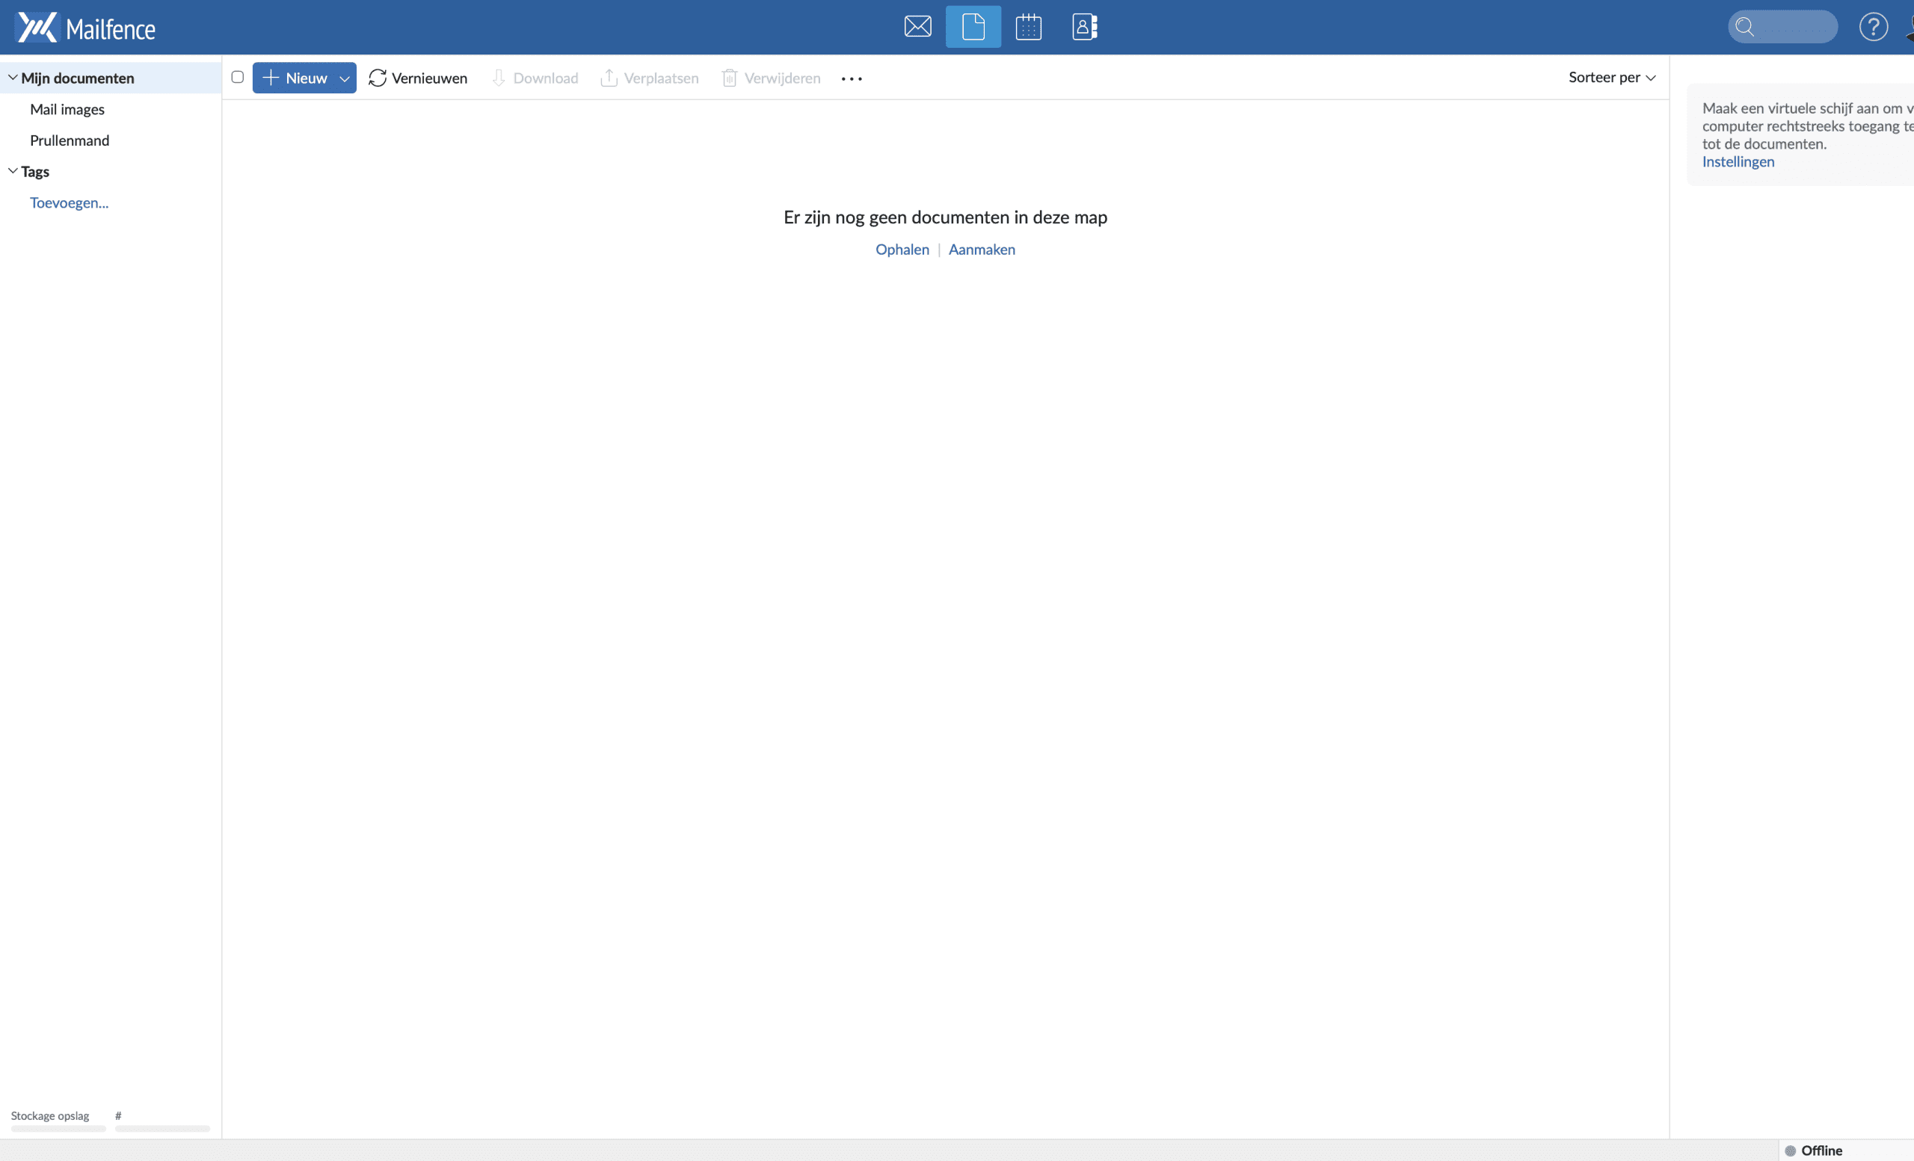The width and height of the screenshot is (1914, 1161).
Task: Open the Contacts icon
Action: click(x=1083, y=26)
